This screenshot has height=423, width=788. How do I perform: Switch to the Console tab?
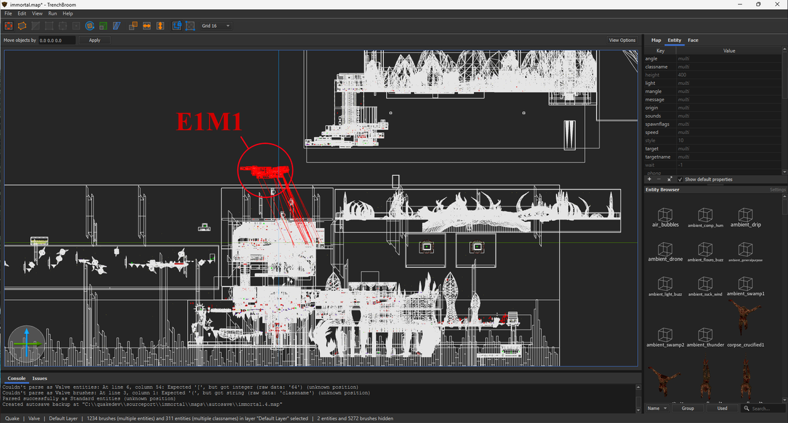click(x=17, y=378)
